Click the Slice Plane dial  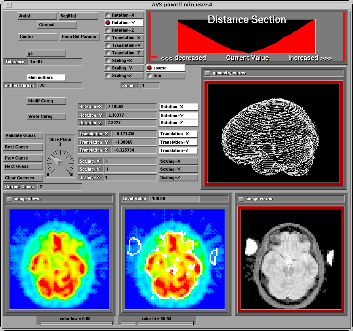tap(60, 161)
